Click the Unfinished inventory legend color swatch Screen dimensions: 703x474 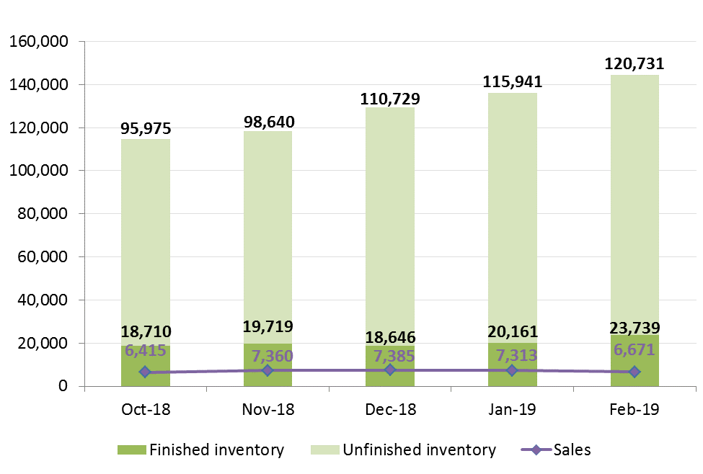point(324,450)
